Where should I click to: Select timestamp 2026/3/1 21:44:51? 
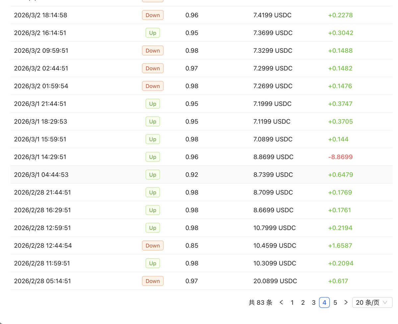click(x=40, y=104)
